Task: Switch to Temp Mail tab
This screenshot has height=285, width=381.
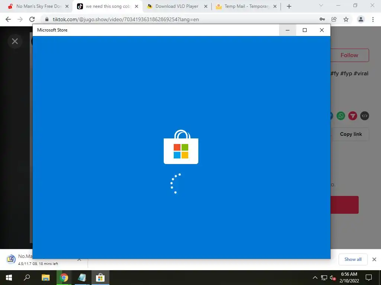Action: (246, 6)
